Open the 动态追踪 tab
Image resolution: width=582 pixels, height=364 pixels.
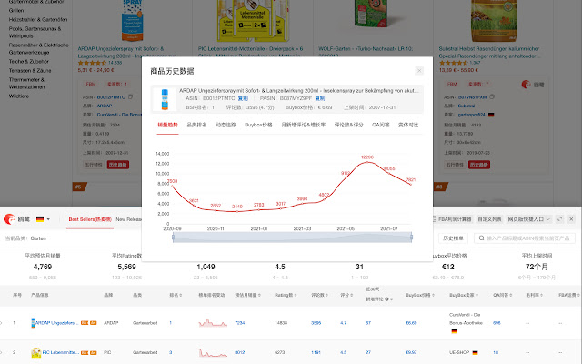coord(226,125)
